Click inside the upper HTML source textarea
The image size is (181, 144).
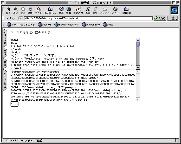pyautogui.click(x=73, y=54)
